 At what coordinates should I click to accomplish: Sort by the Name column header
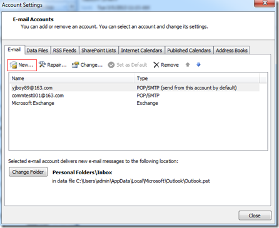click(72, 79)
